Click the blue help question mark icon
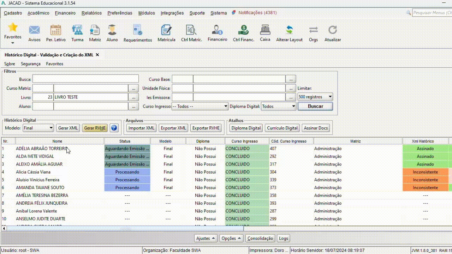 pos(114,128)
